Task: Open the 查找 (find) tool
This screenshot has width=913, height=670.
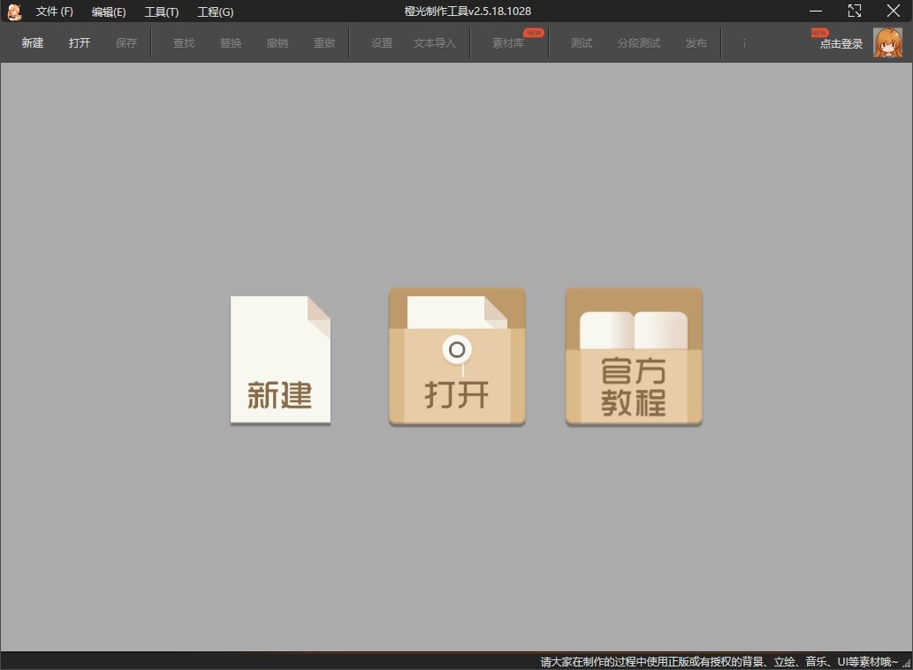Action: coord(183,42)
